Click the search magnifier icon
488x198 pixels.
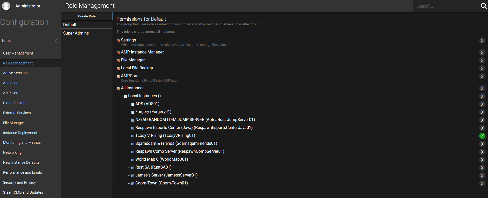pyautogui.click(x=484, y=6)
